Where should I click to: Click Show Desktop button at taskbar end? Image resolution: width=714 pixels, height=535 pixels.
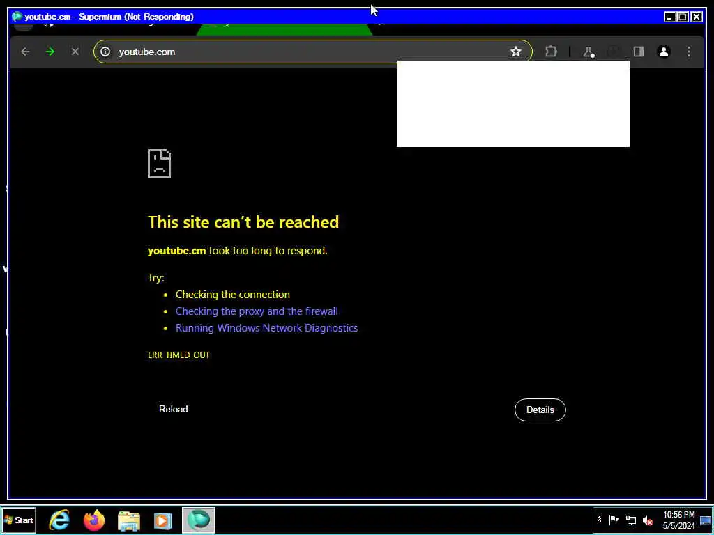click(706, 520)
